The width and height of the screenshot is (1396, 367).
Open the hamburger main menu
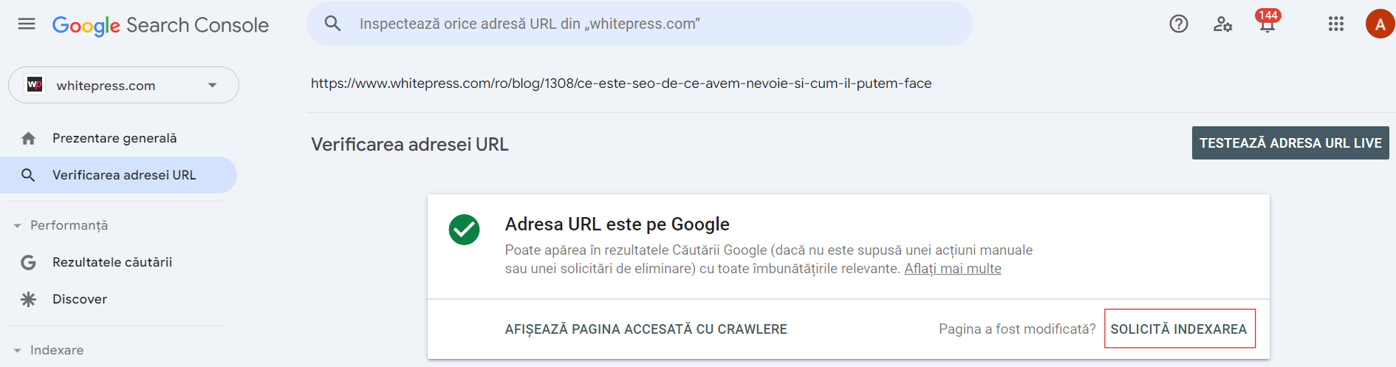pos(27,24)
